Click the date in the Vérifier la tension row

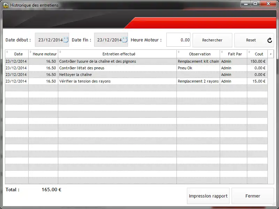[16, 81]
